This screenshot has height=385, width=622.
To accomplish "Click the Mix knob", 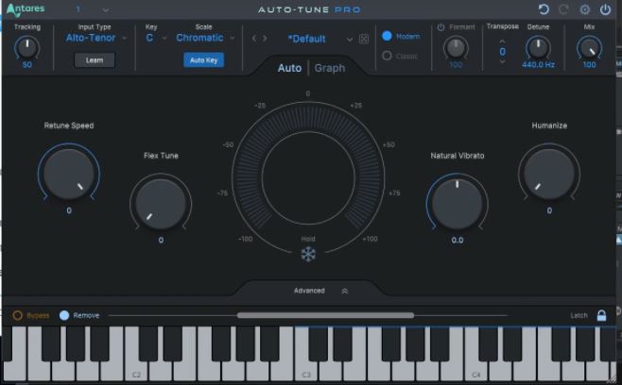I will (589, 48).
